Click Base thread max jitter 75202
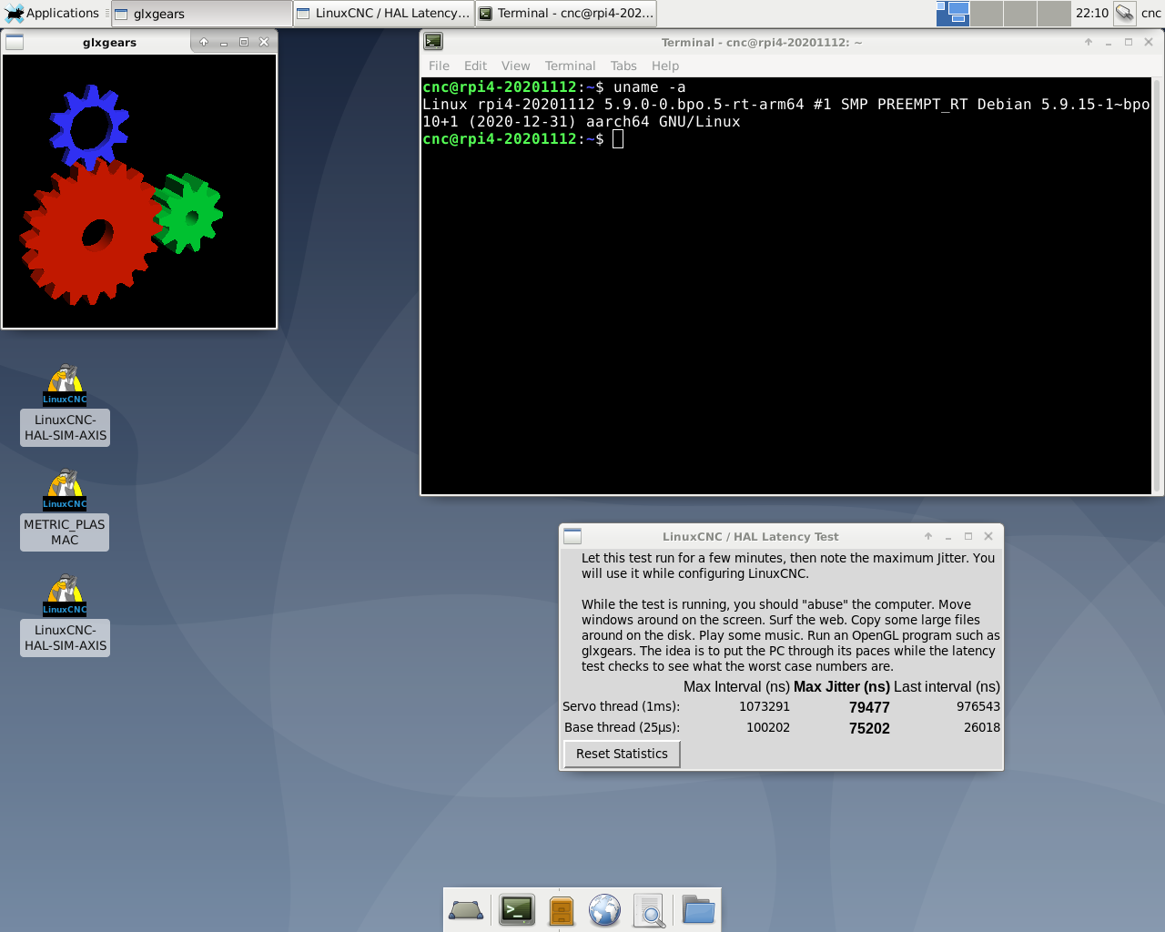Viewport: 1165px width, 932px height. coord(869,728)
